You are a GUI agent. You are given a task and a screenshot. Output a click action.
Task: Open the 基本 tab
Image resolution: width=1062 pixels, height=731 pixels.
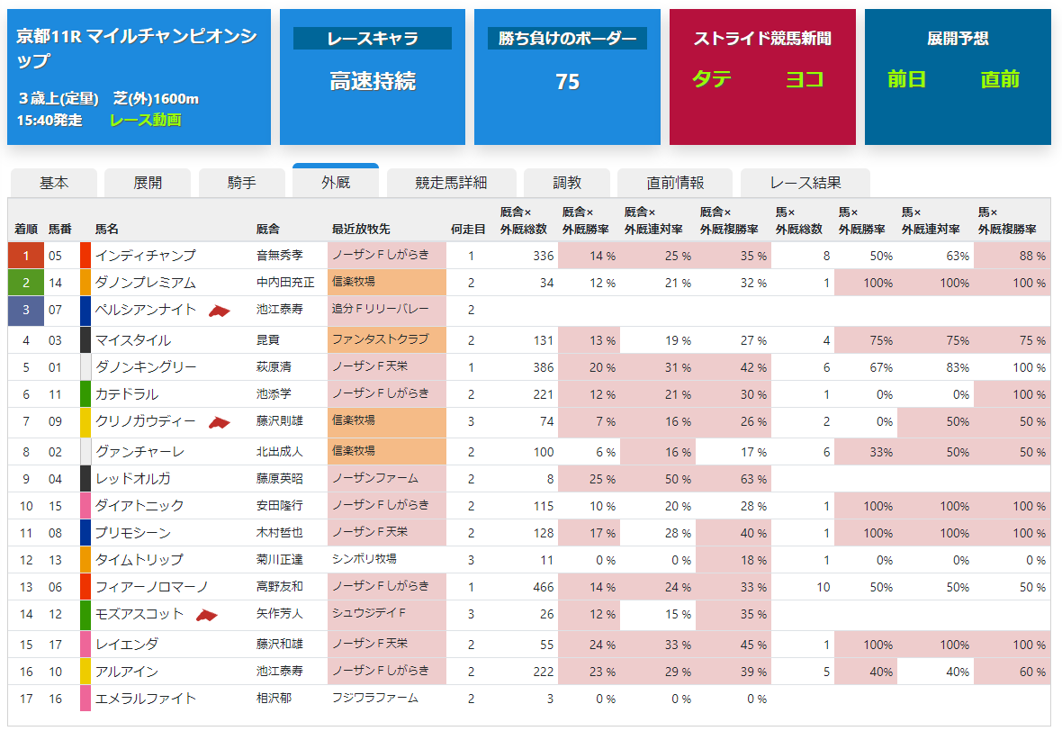54,183
